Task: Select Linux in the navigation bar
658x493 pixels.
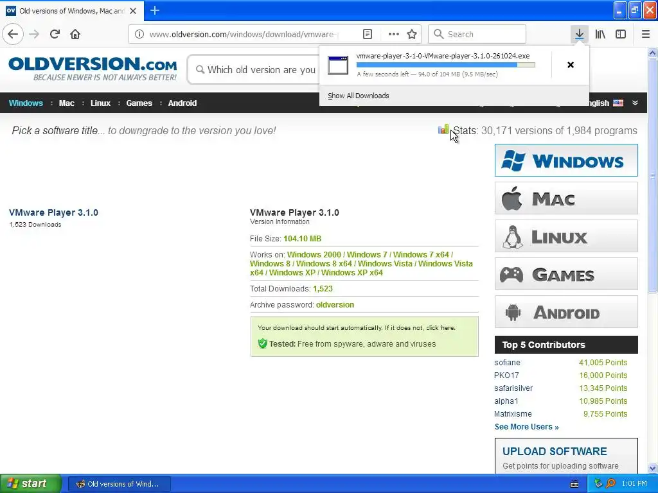Action: (x=100, y=103)
